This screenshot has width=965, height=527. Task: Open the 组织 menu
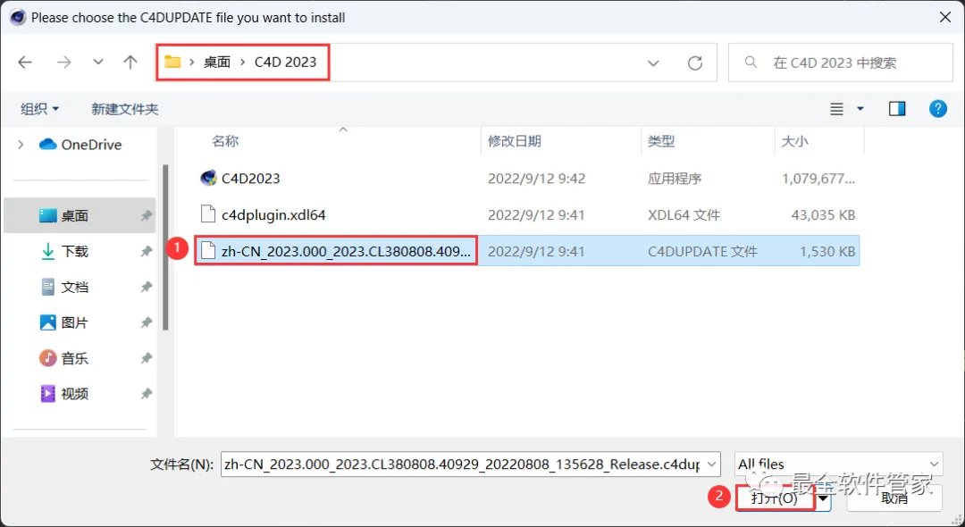pyautogui.click(x=39, y=109)
